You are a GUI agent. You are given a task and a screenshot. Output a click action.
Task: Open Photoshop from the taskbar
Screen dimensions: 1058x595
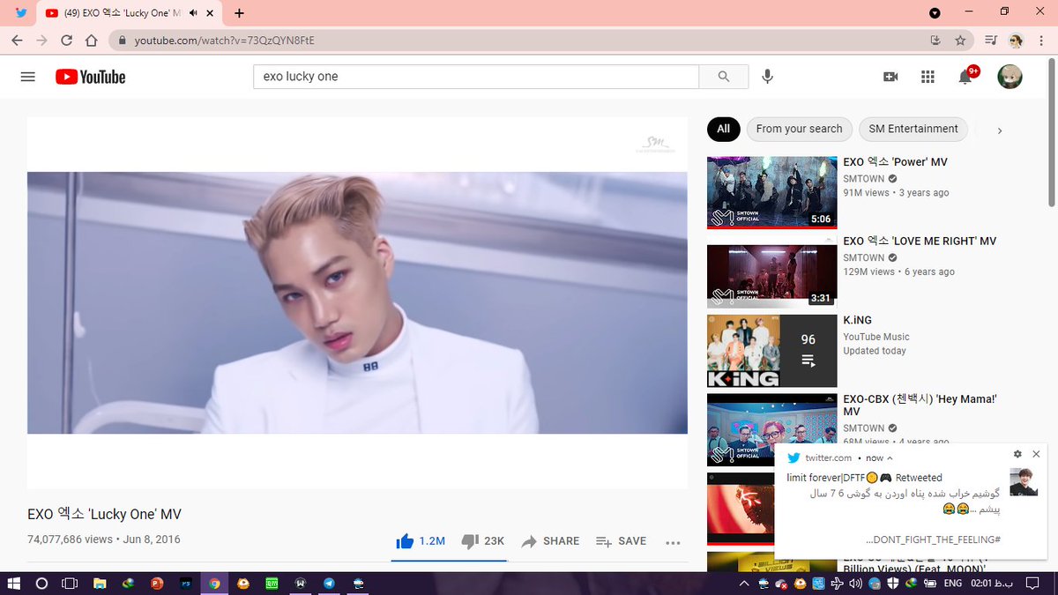pos(186,584)
